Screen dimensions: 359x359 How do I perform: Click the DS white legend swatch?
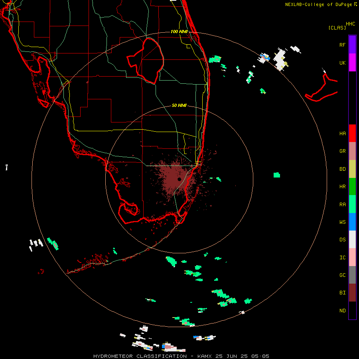point(352,239)
